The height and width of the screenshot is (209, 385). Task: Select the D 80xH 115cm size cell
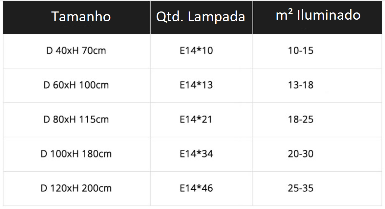(76, 119)
